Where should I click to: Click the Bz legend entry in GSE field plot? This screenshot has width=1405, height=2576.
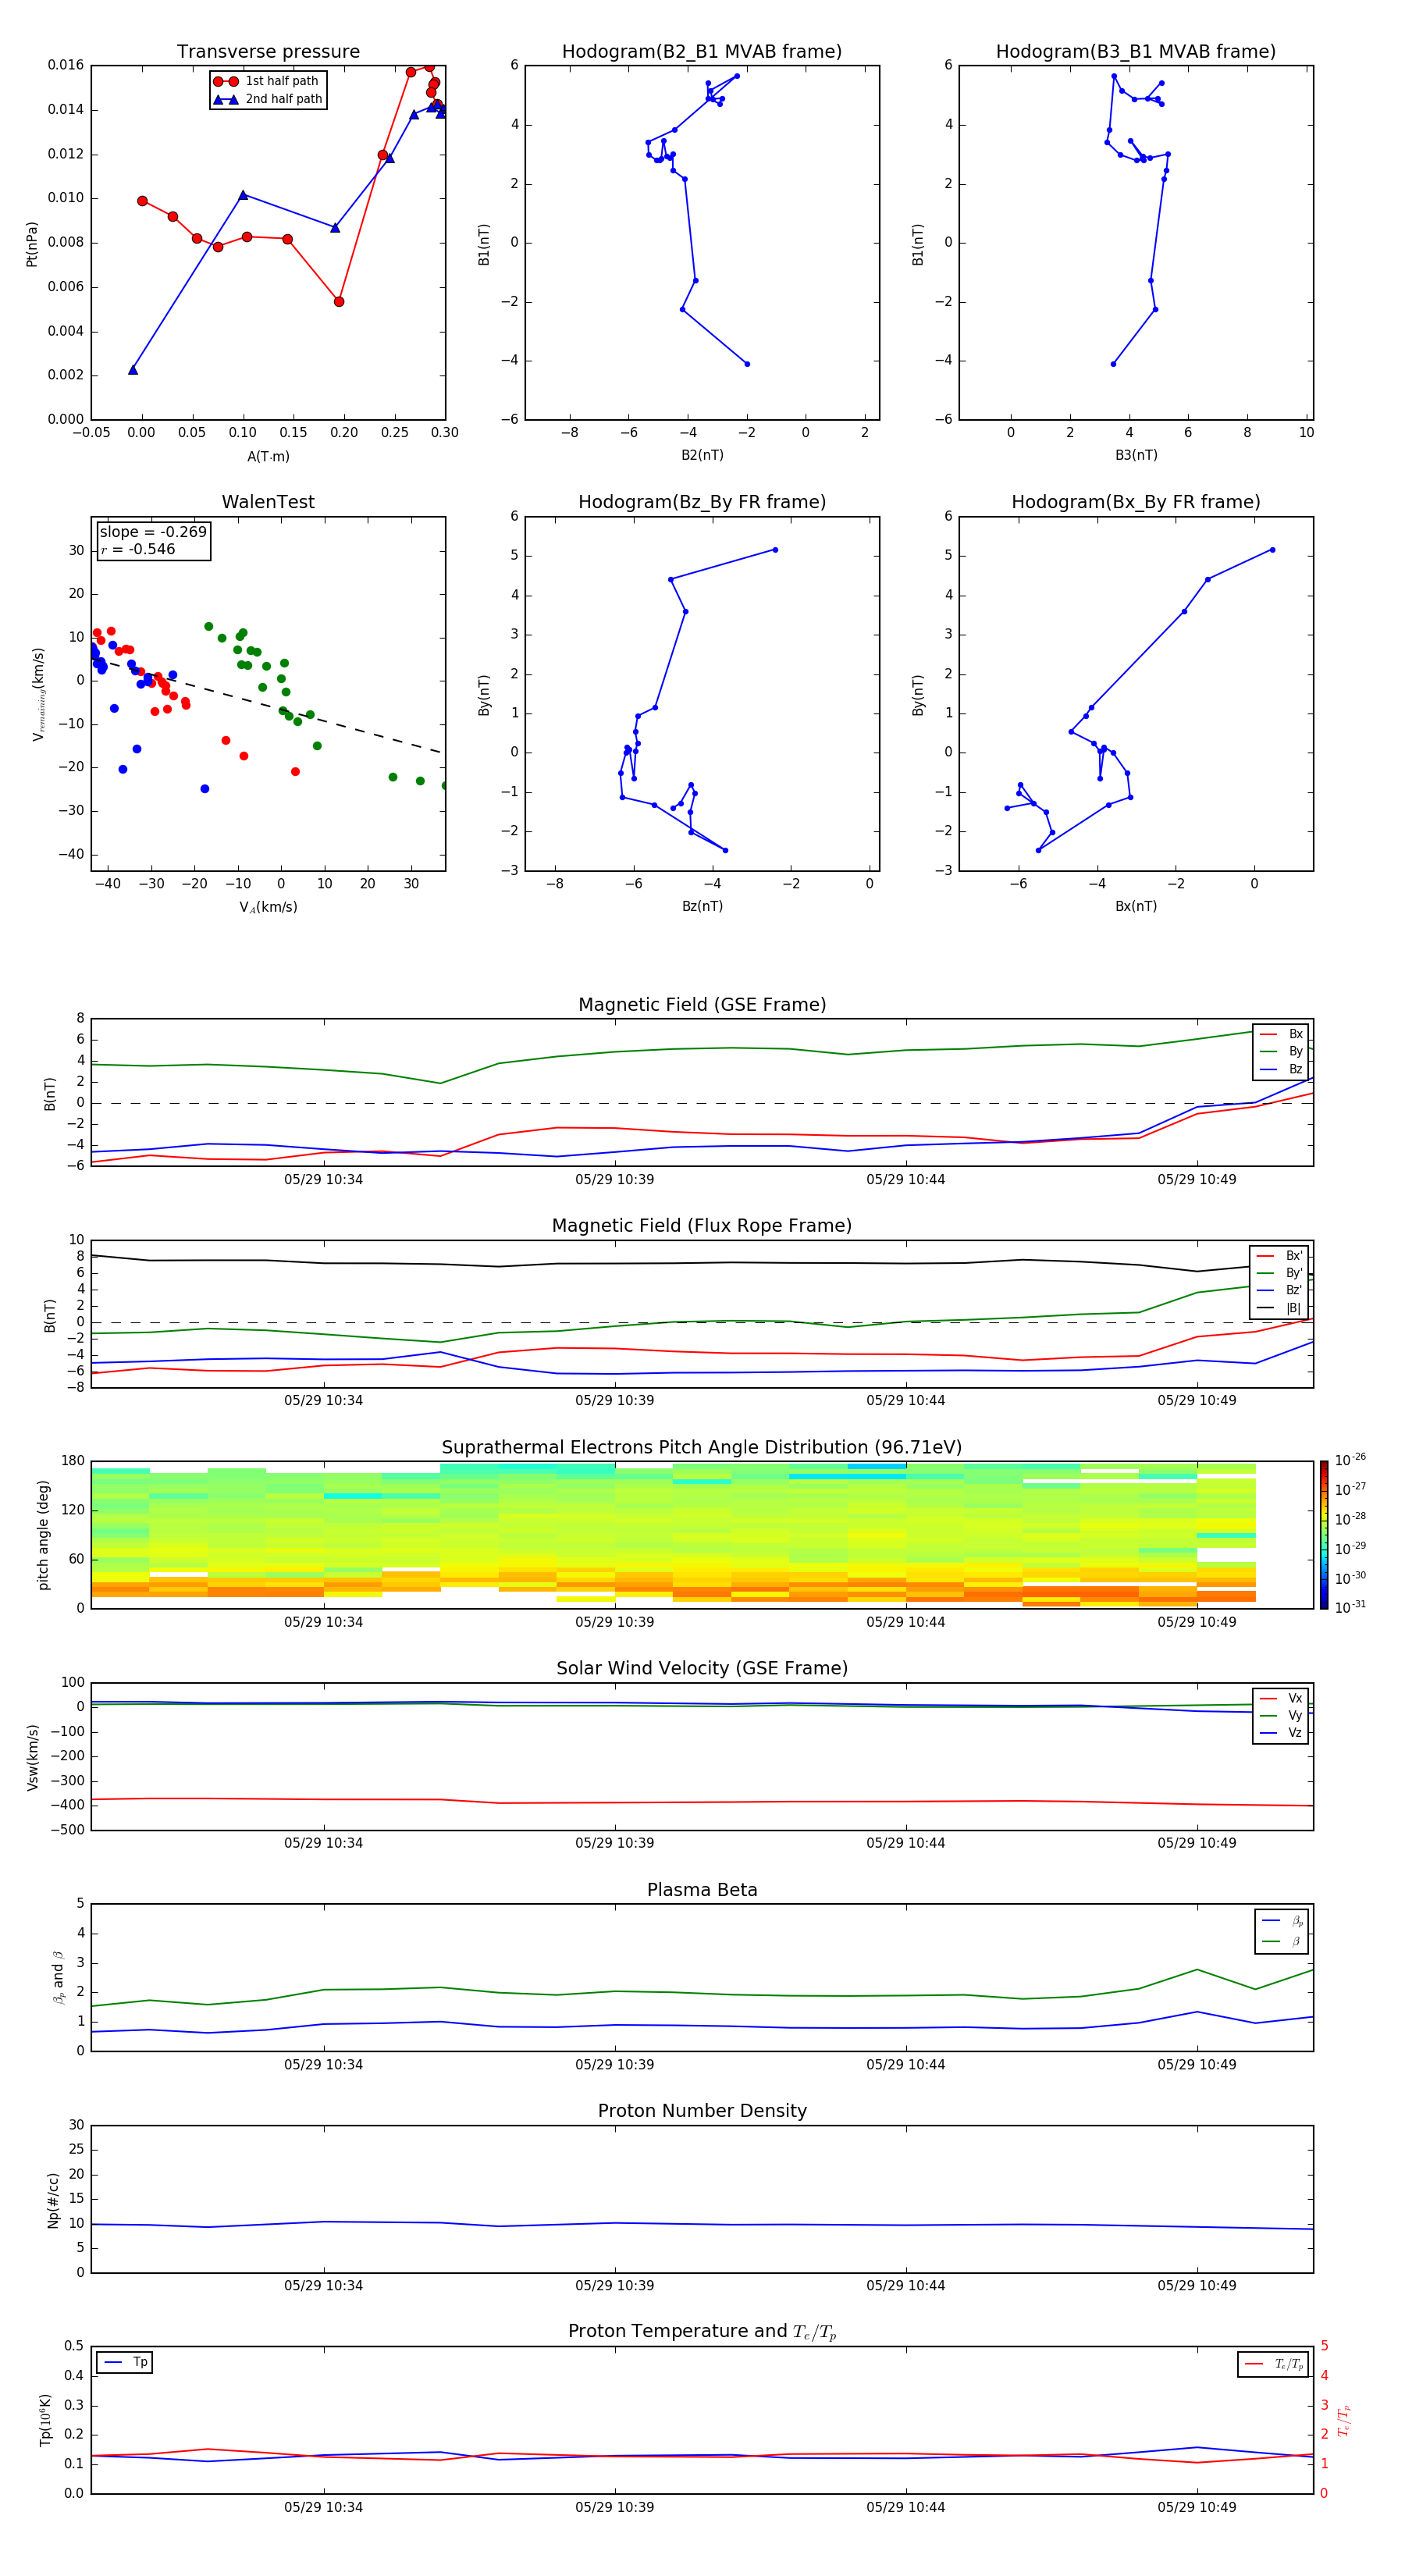(x=1281, y=1070)
